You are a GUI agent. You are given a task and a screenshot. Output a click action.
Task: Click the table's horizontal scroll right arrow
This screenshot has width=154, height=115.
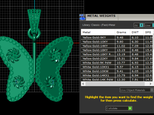(x=150, y=84)
